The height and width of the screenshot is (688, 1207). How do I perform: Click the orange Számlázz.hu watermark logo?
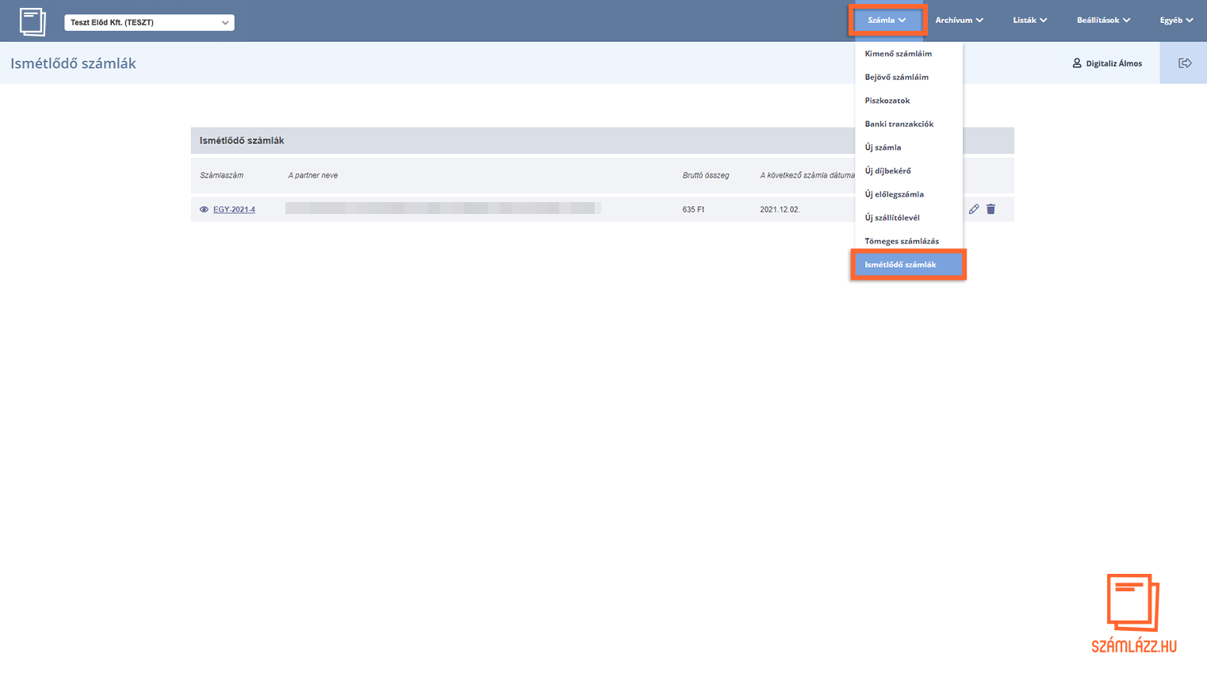1133,613
